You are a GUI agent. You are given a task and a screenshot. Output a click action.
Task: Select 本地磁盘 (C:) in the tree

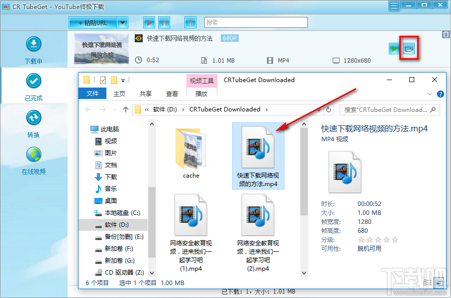click(117, 213)
